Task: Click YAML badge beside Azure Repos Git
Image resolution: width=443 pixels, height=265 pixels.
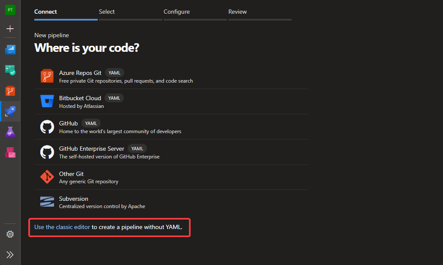Action: click(114, 73)
